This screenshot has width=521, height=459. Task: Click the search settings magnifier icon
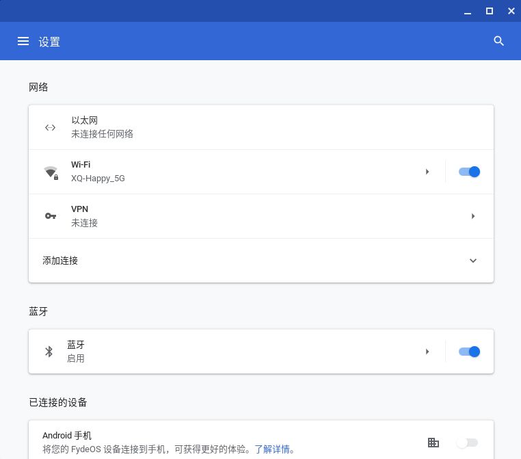click(498, 42)
